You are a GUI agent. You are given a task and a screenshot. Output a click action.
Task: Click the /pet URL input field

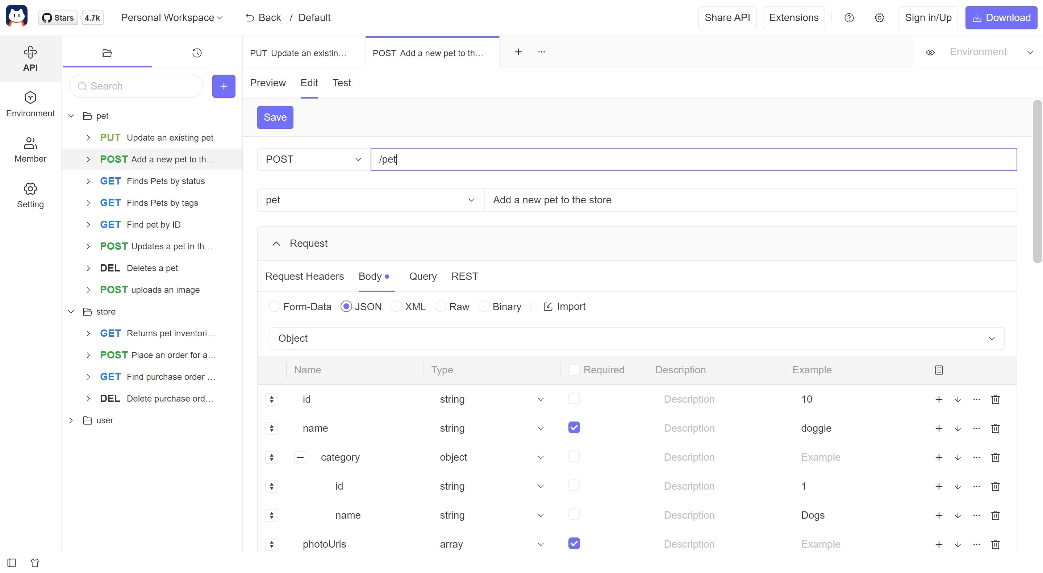tap(693, 159)
